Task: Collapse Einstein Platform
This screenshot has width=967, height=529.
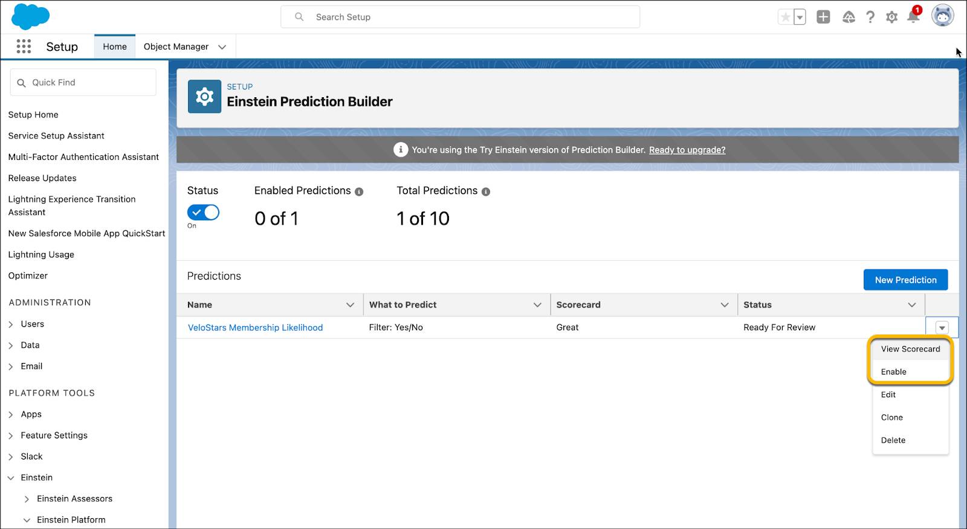Action: (27, 520)
